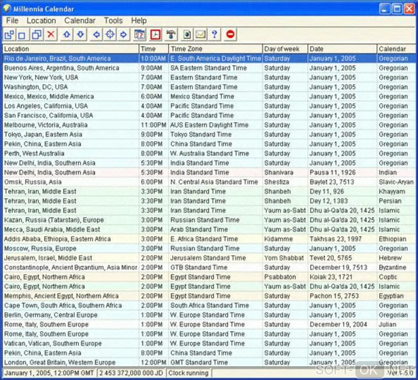Sort by the Time column header
418x380 pixels.
pyautogui.click(x=154, y=49)
